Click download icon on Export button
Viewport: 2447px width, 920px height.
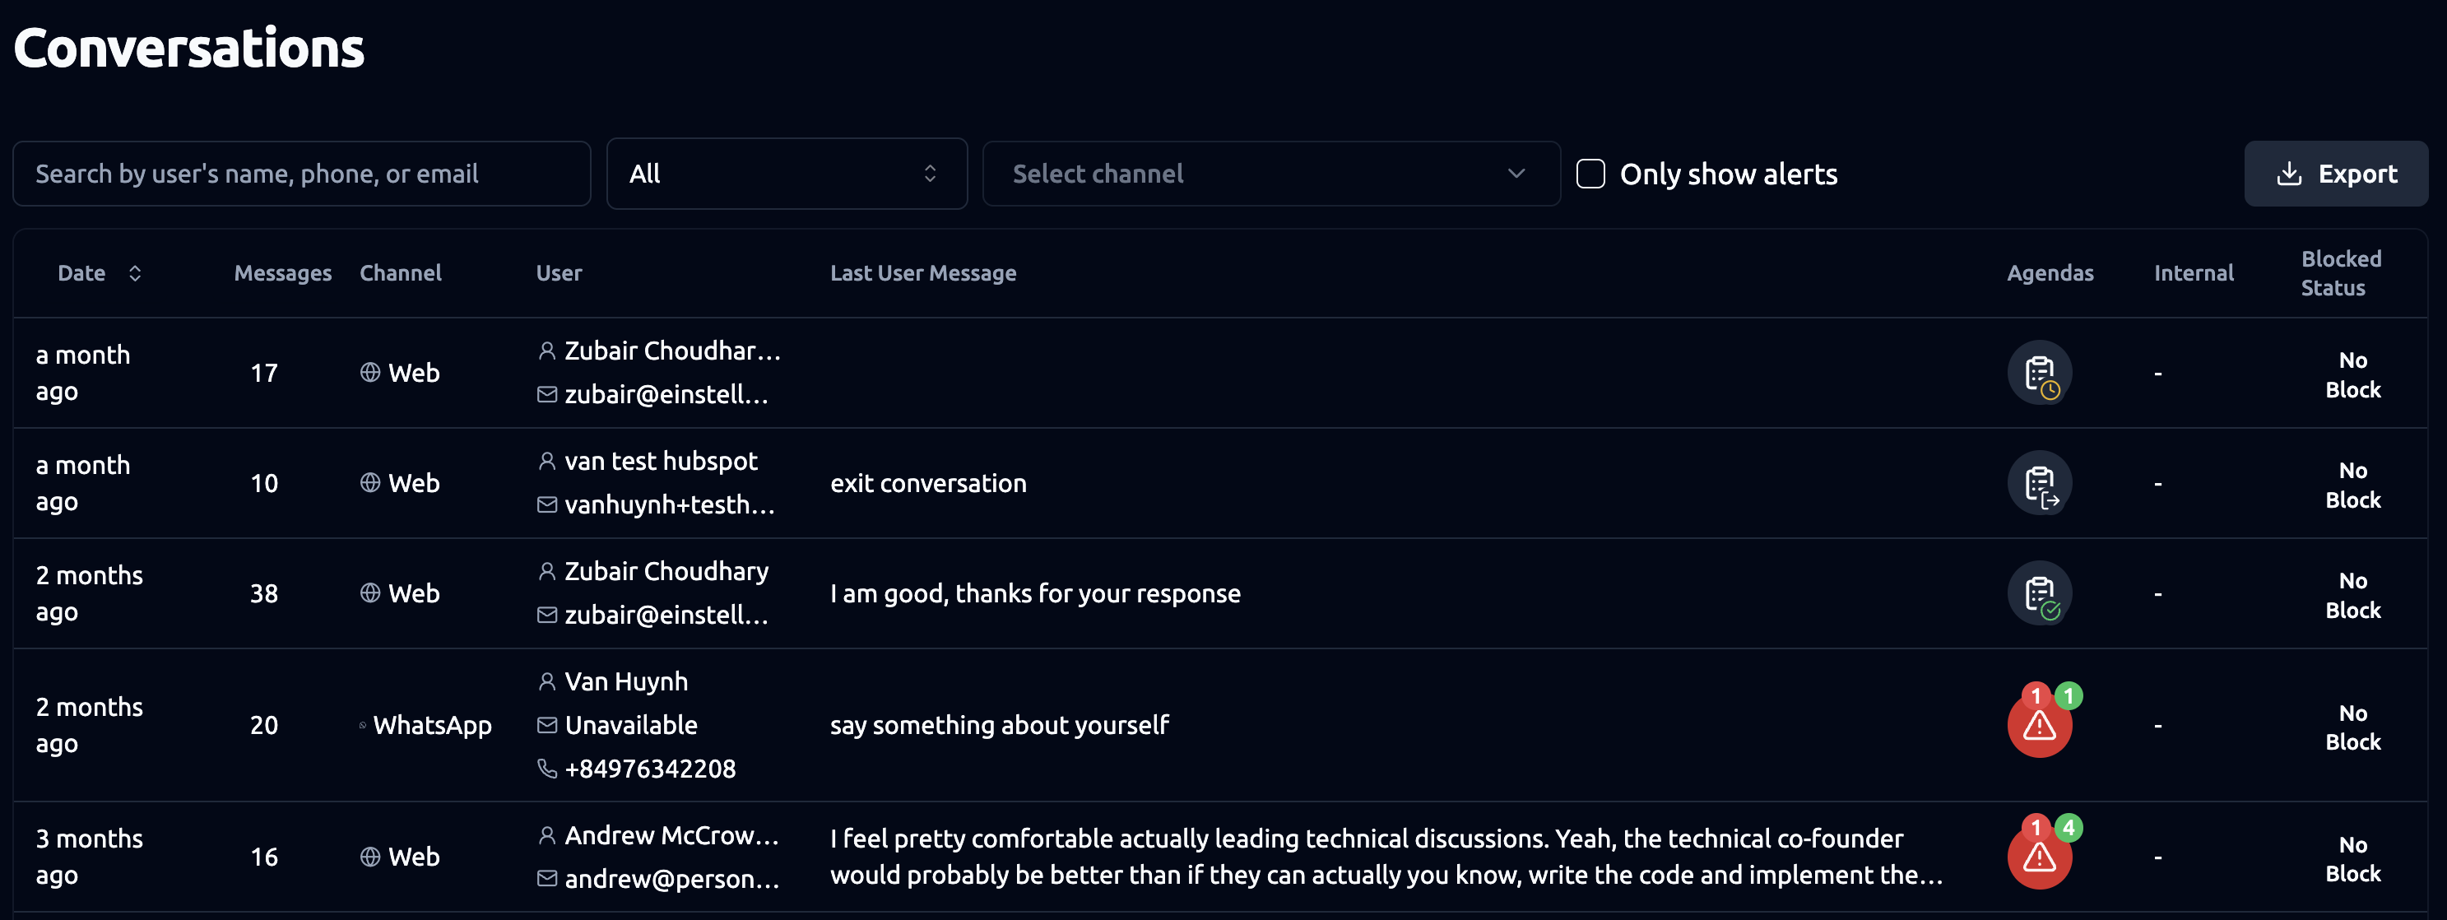click(x=2289, y=174)
